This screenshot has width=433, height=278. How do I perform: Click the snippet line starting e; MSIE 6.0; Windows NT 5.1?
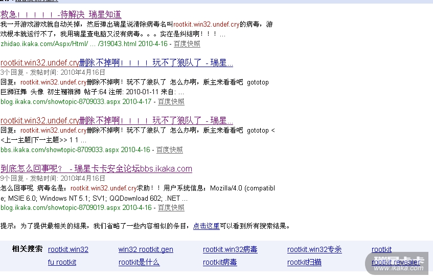click(x=94, y=198)
